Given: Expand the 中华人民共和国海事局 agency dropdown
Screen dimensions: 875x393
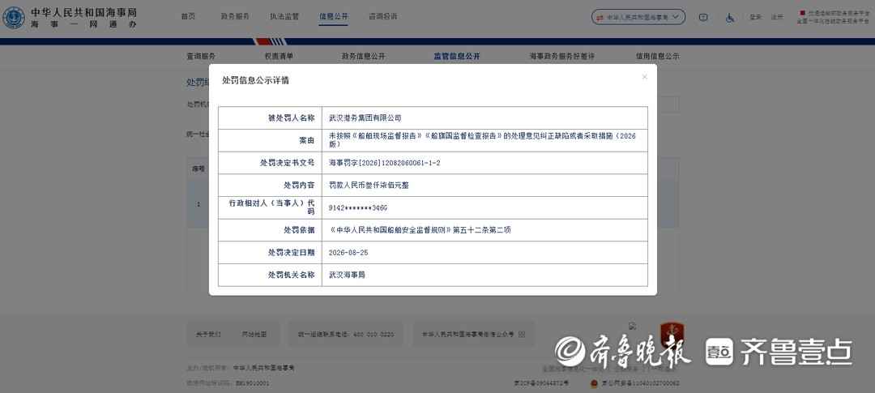Looking at the screenshot, I should pyautogui.click(x=638, y=17).
